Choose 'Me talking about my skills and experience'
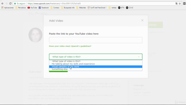 pyautogui.click(x=96, y=64)
